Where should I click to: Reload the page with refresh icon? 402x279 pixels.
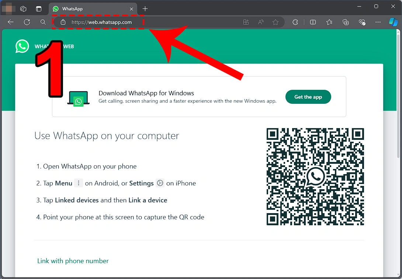[27, 22]
